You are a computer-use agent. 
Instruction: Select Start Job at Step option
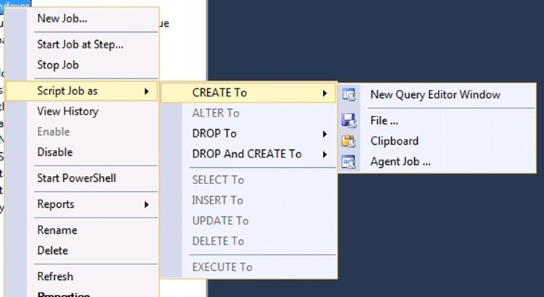coord(80,44)
